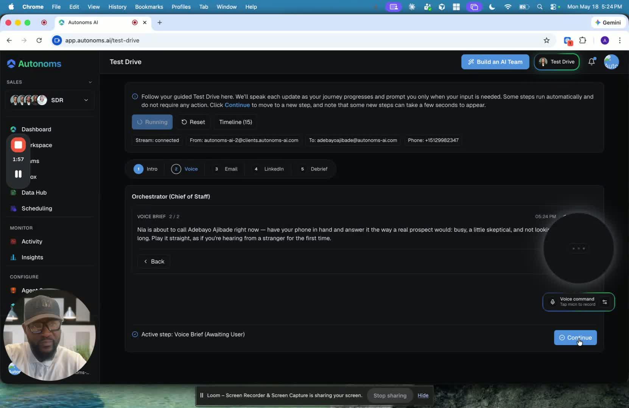Viewport: 629px width, 408px height.
Task: Stop the Loom recording
Action: [x=18, y=145]
